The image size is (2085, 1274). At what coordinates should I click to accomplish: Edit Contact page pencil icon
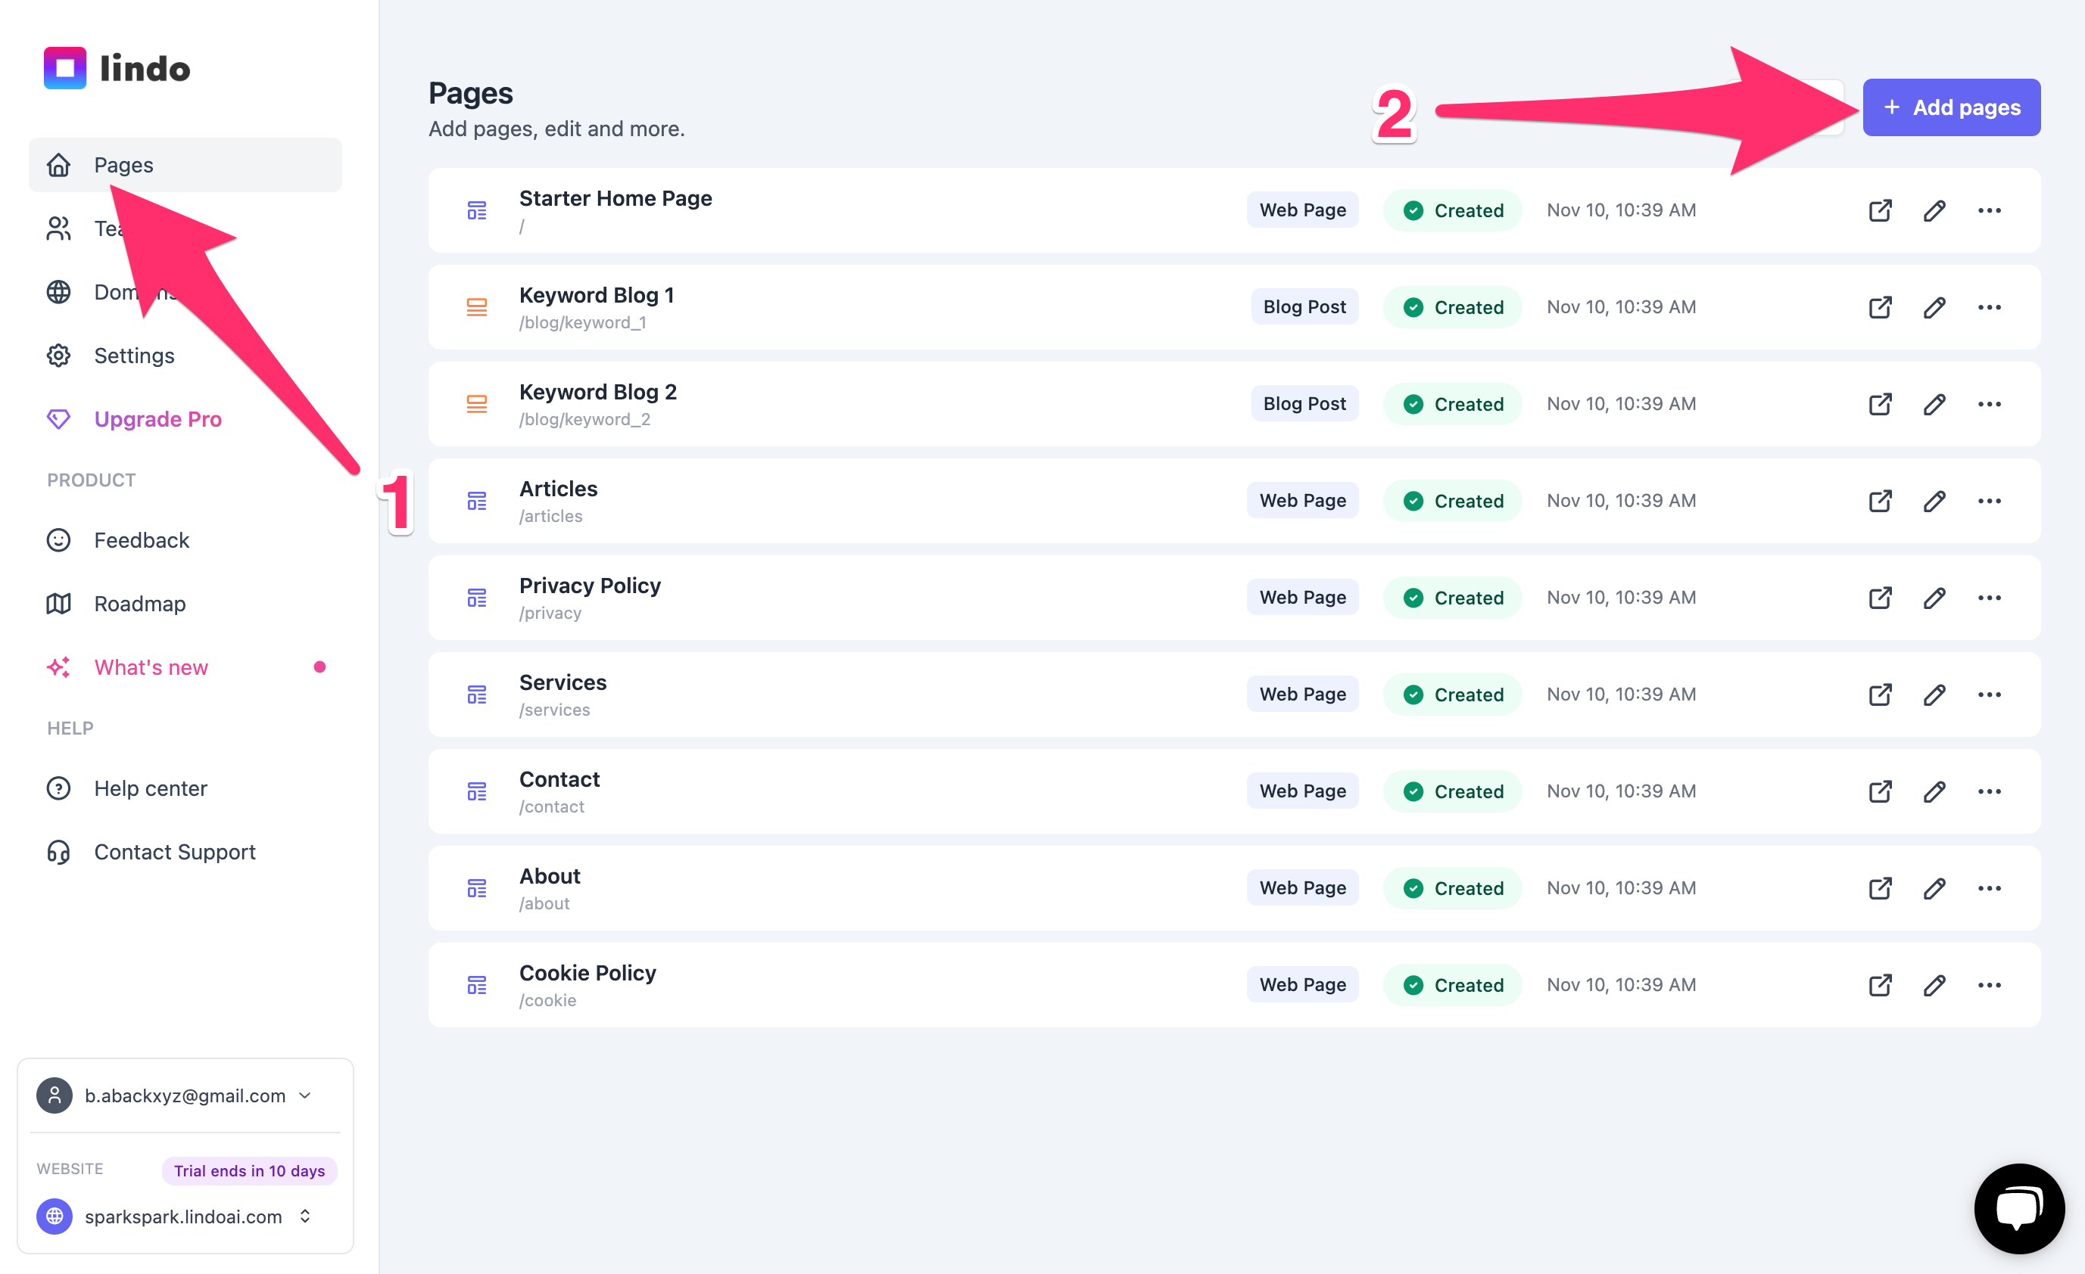pos(1934,791)
